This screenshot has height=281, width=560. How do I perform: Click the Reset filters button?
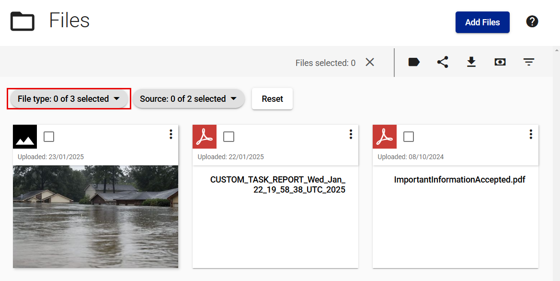click(272, 98)
